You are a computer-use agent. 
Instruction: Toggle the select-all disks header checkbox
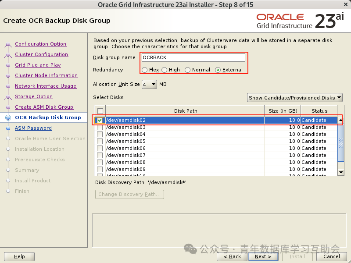(x=100, y=111)
